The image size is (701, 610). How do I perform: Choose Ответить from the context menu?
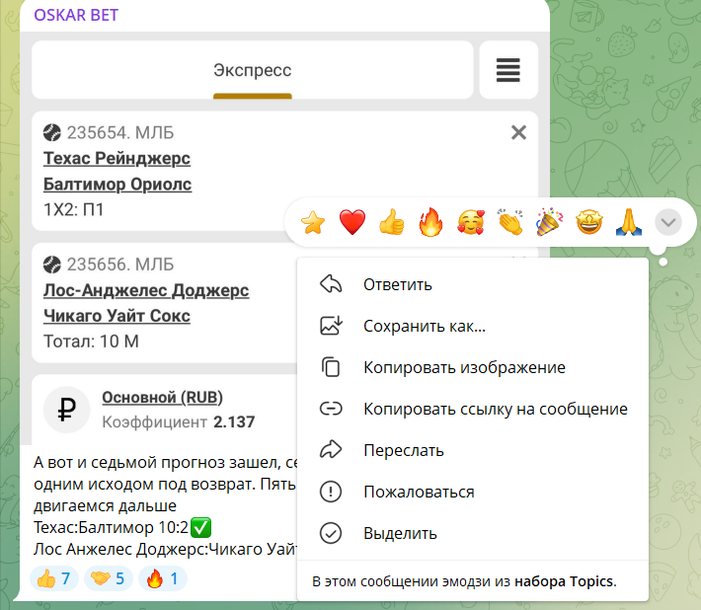pos(397,284)
